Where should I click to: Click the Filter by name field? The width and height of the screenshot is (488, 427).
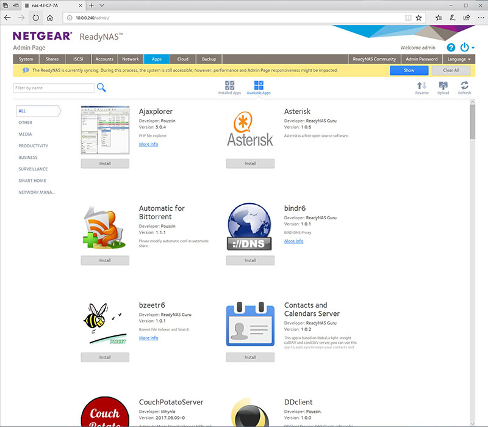(54, 88)
